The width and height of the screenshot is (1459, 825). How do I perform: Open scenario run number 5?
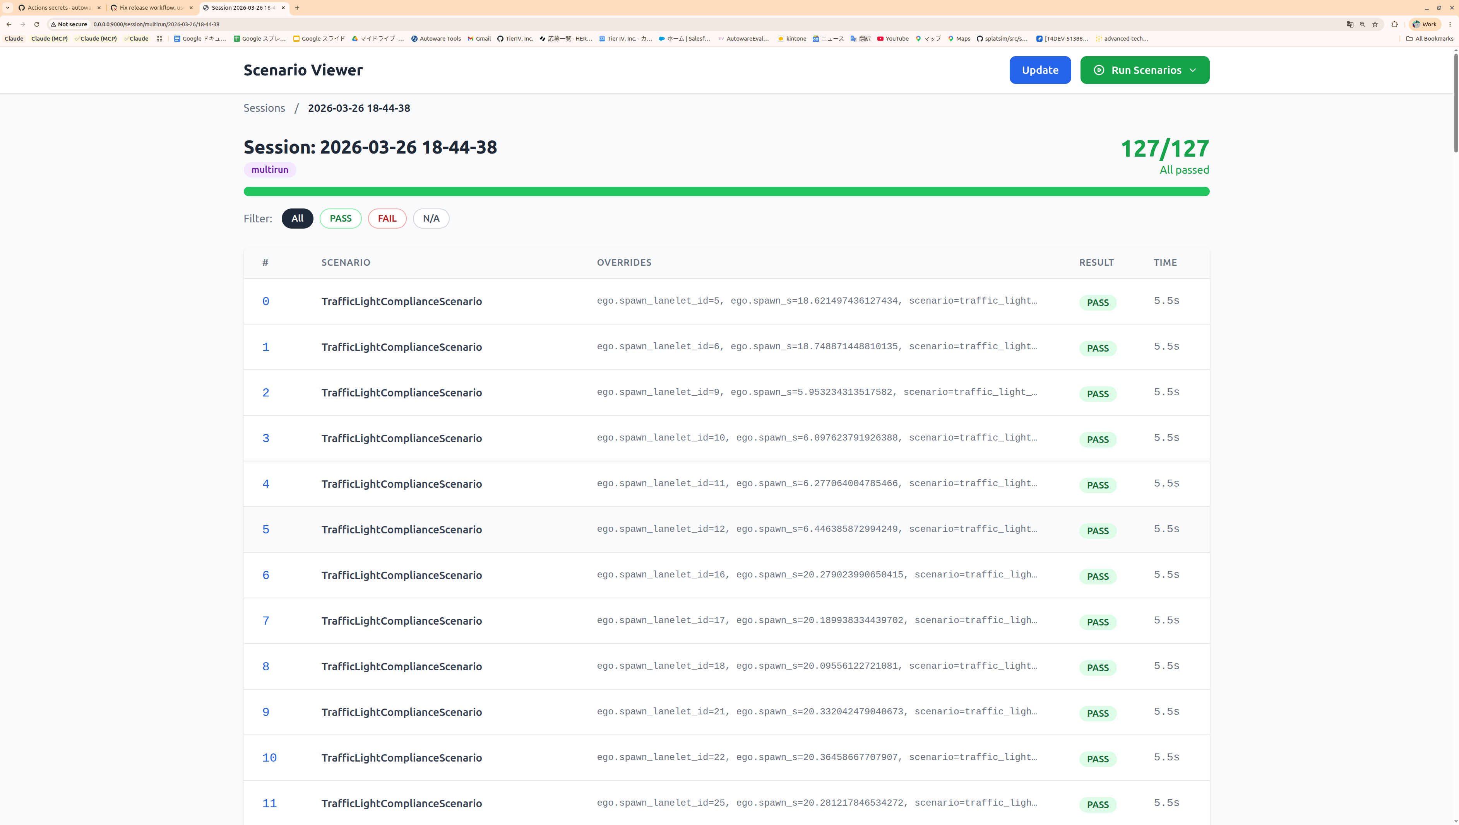point(265,530)
